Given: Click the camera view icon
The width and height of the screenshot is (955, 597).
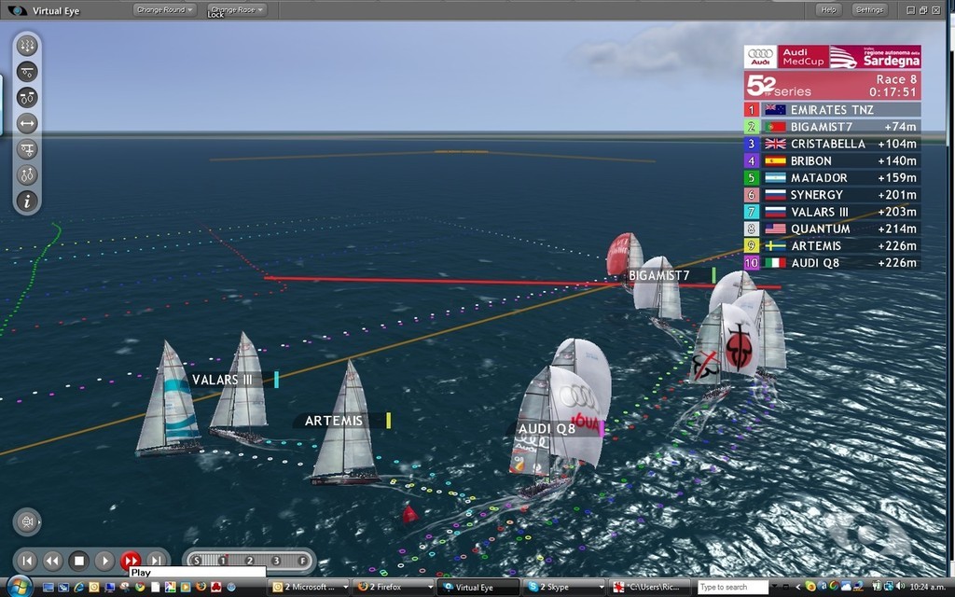Looking at the screenshot, I should [27, 522].
